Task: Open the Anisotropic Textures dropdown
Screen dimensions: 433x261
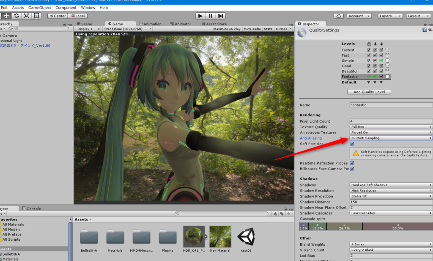Action: click(391, 132)
